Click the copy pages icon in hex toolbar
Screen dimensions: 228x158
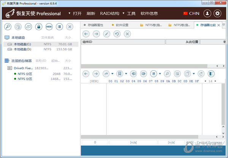coord(187,74)
